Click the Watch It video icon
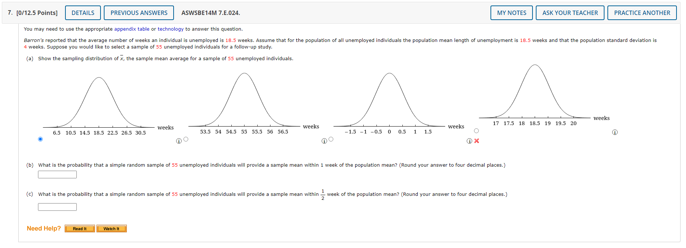Image resolution: width=686 pixels, height=248 pixels. point(111,228)
